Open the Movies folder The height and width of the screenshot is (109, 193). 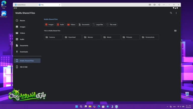coord(92,37)
